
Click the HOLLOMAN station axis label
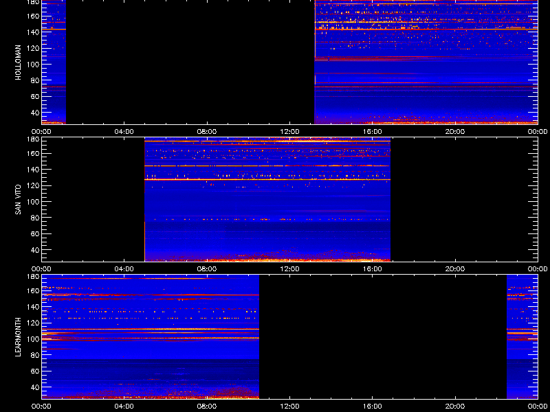point(18,62)
